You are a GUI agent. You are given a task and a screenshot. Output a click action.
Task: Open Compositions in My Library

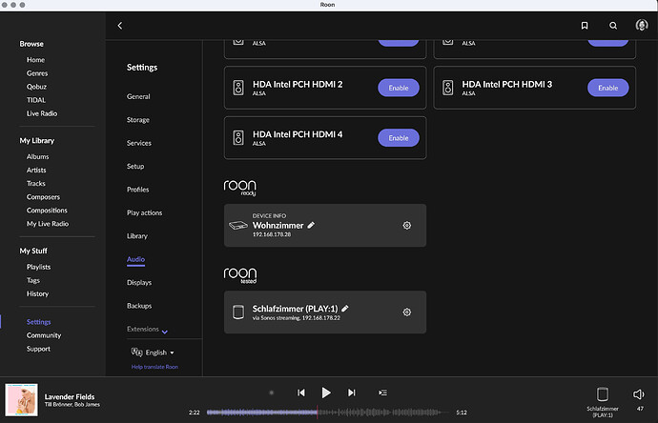tap(47, 211)
